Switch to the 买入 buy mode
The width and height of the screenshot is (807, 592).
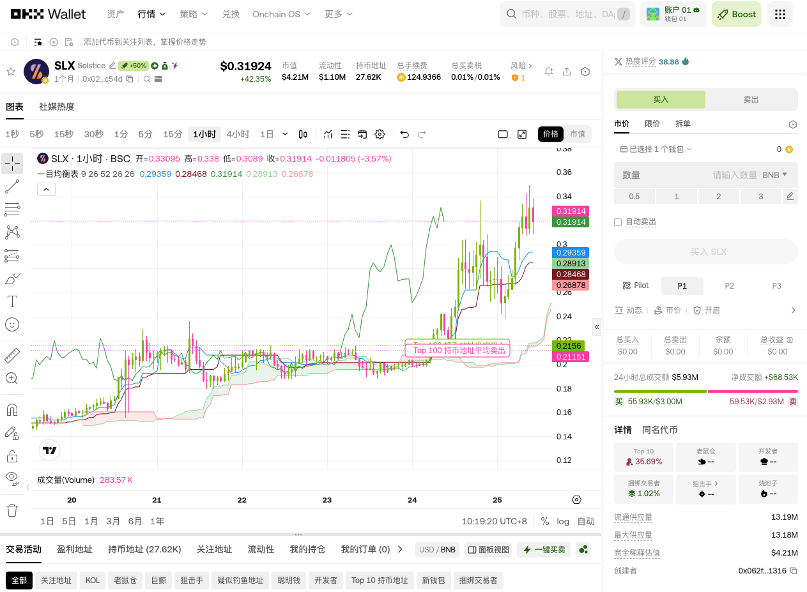click(x=661, y=100)
